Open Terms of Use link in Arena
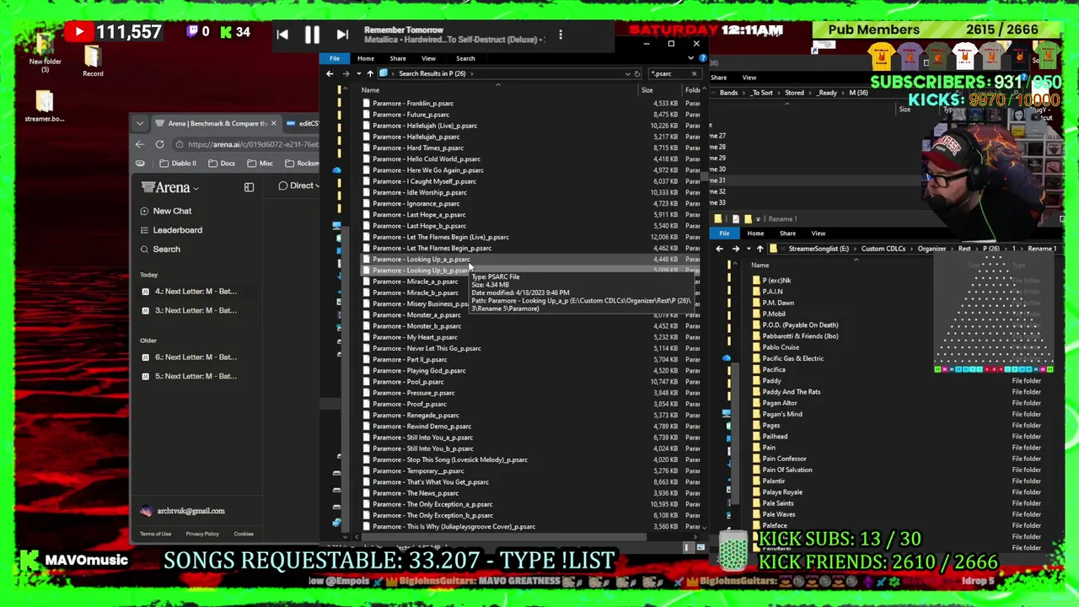 coord(155,534)
